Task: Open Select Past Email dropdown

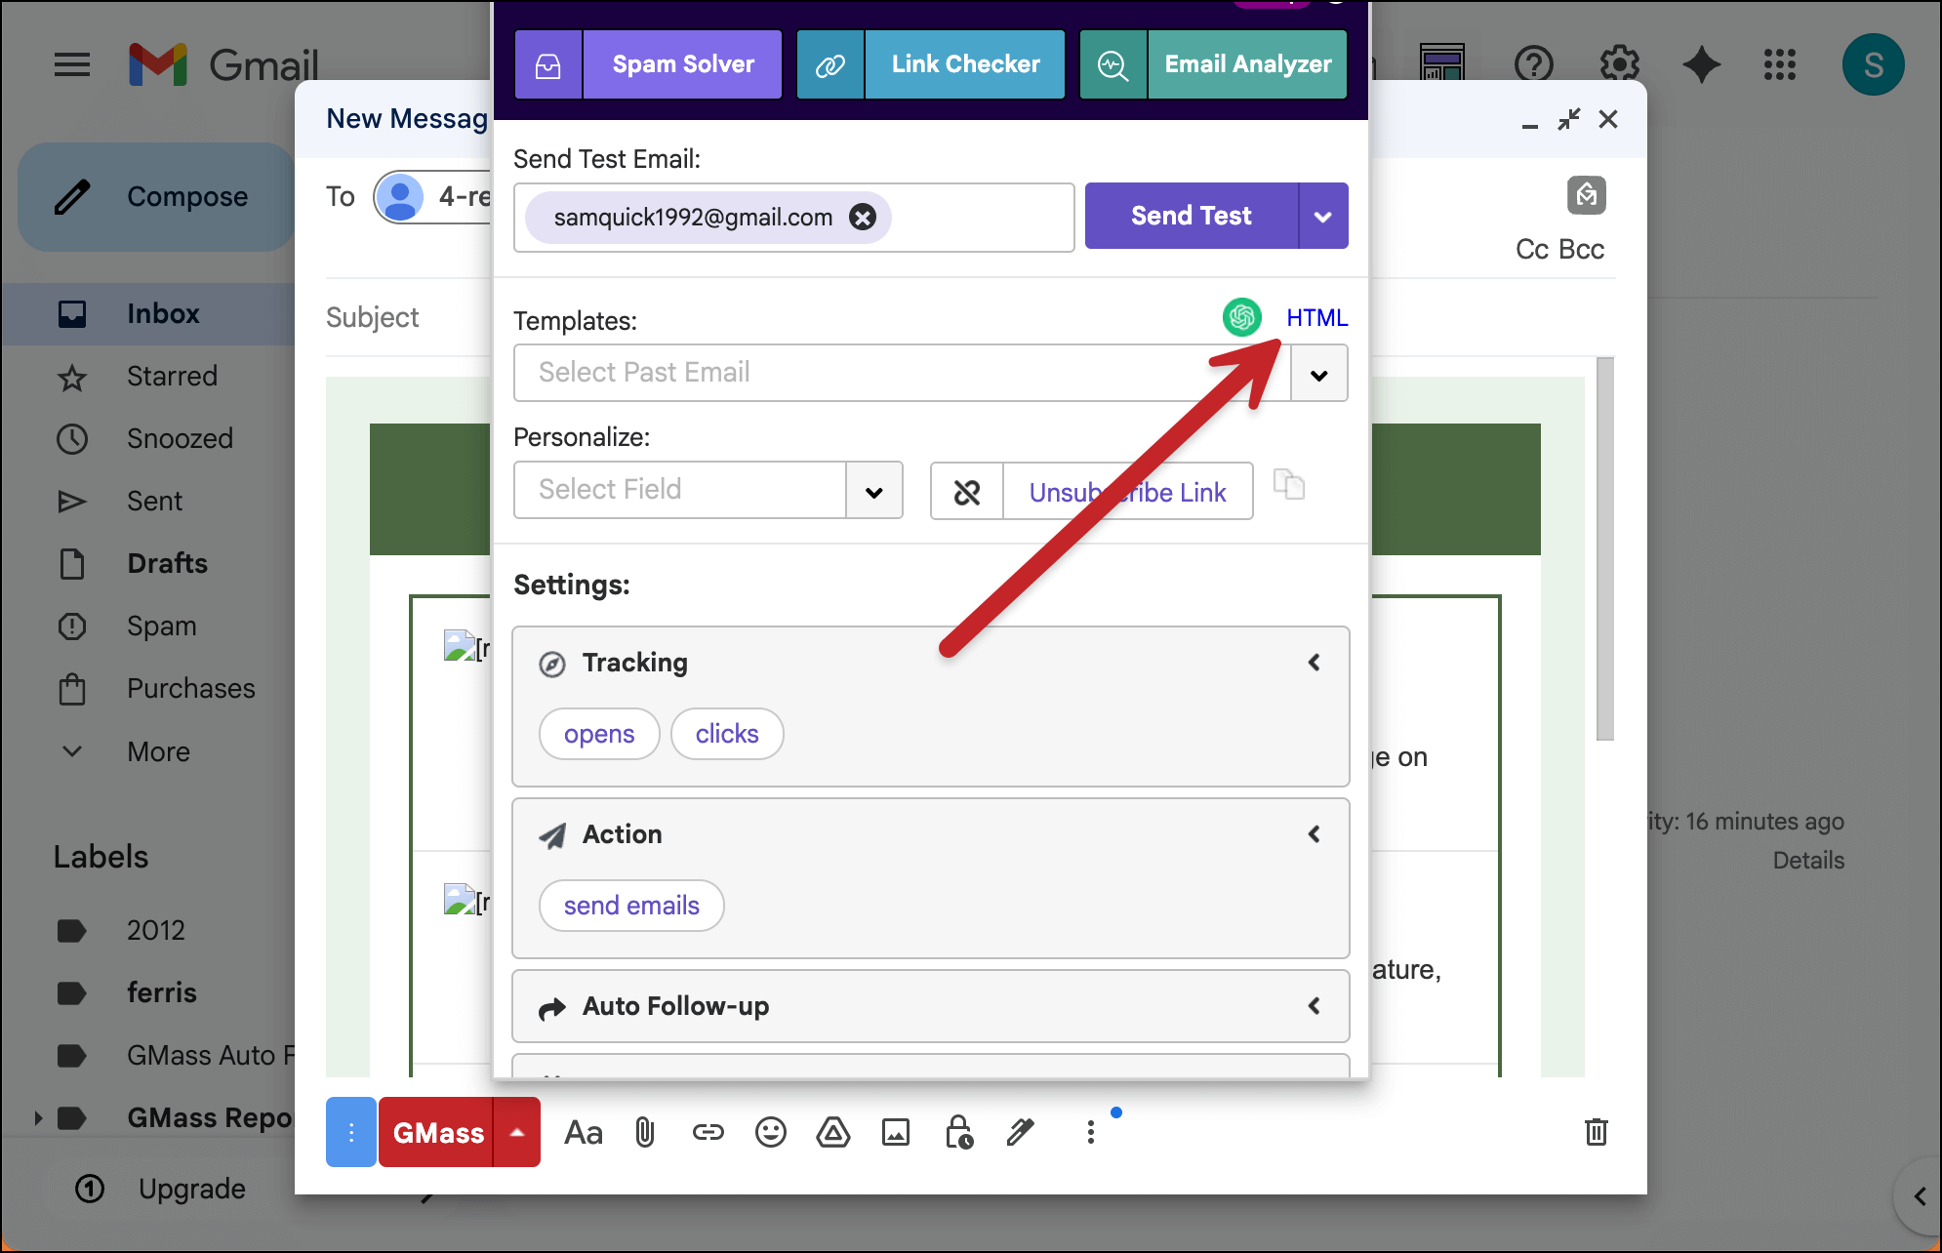Action: 1318,374
